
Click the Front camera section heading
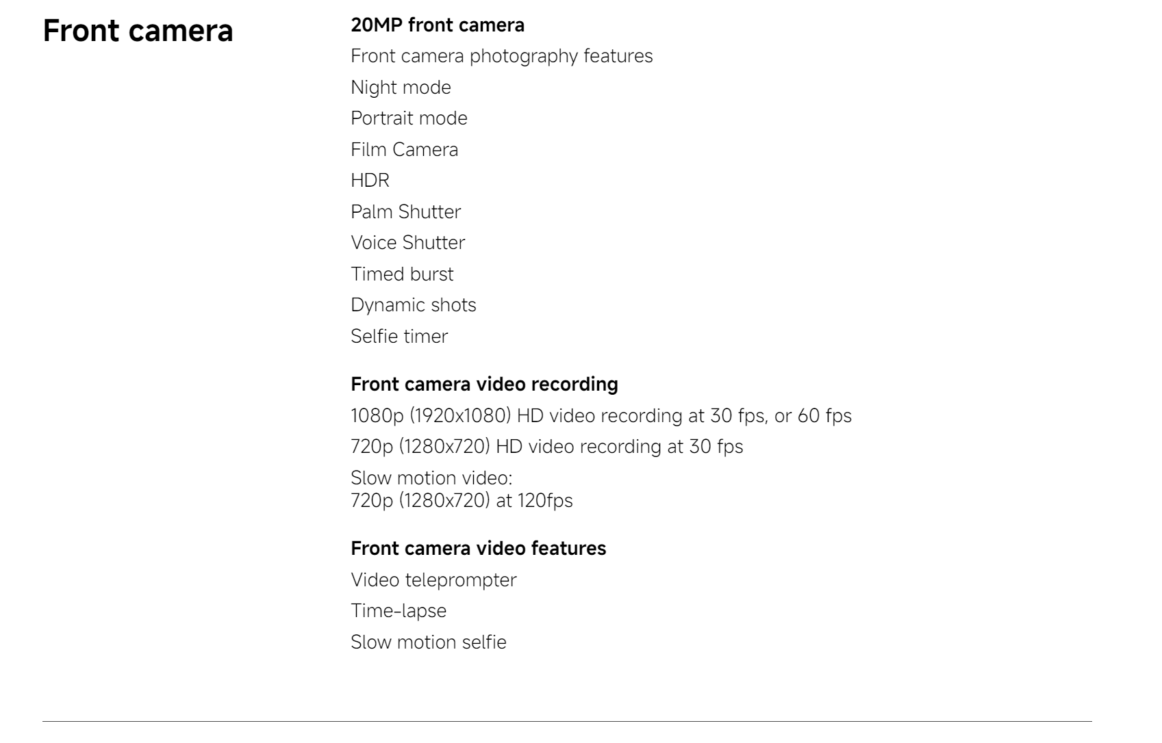(138, 31)
